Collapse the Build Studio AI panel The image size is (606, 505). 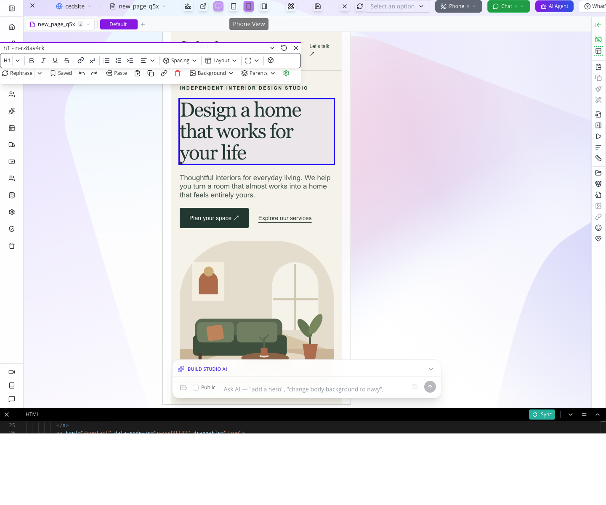[431, 369]
